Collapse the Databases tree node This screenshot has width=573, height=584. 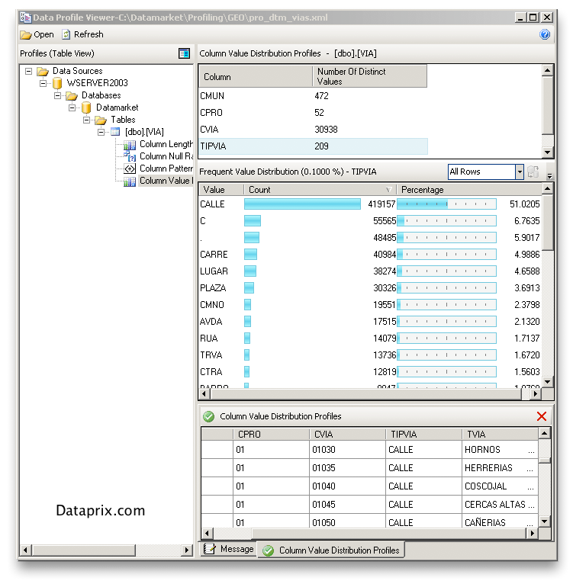tap(57, 95)
